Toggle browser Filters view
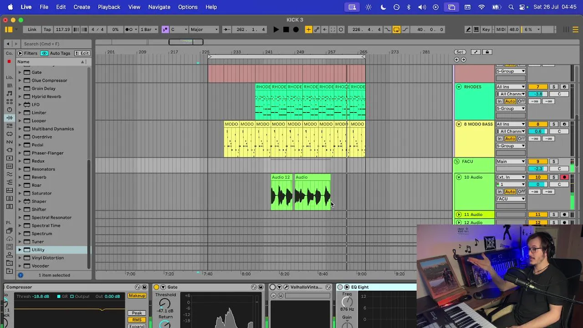This screenshot has width=583, height=328. (x=27, y=53)
